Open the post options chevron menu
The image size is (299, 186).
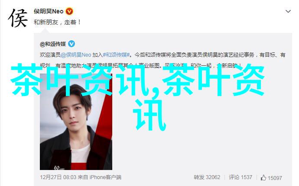pos(288,11)
